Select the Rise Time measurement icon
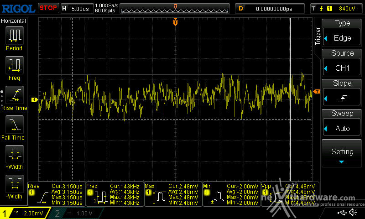 (15, 95)
